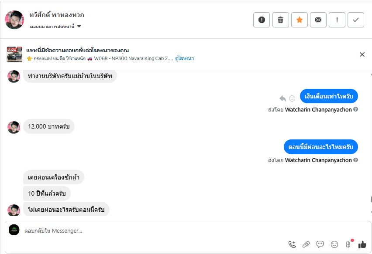Click the Navara ad thumbnail image

(14, 54)
